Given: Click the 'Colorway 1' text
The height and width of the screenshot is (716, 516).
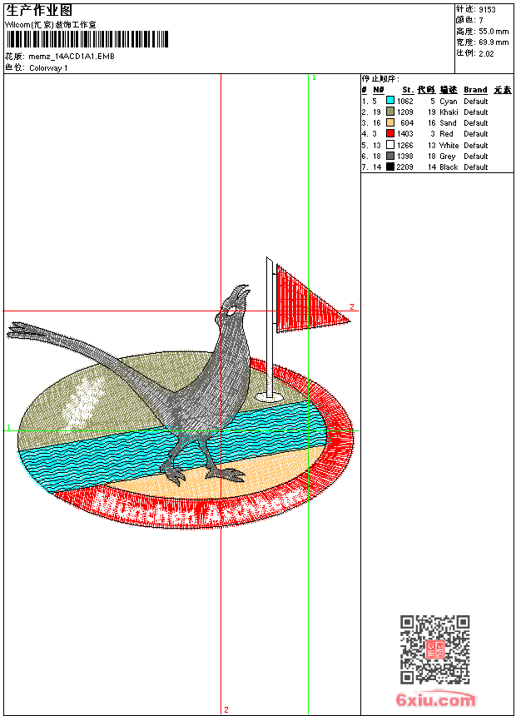Looking at the screenshot, I should tap(48, 68).
